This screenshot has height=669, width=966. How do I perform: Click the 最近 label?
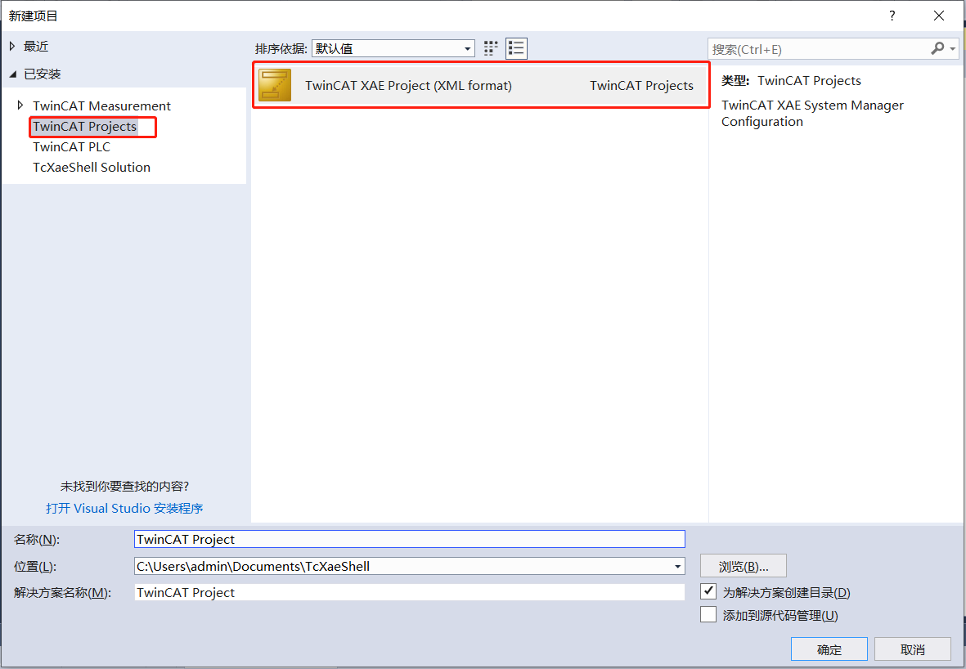click(36, 46)
